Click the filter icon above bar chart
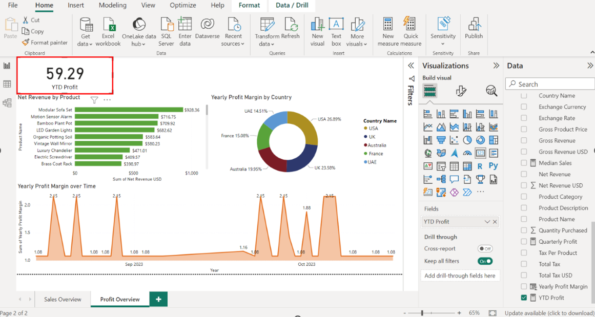Viewport: 595px width, 317px height. click(x=94, y=100)
